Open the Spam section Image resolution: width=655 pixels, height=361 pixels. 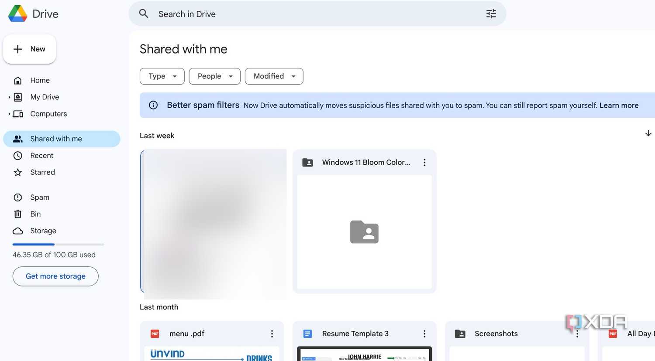(x=40, y=198)
